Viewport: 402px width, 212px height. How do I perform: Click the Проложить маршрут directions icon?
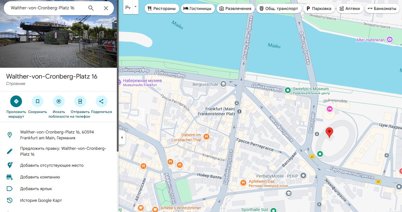tap(16, 101)
